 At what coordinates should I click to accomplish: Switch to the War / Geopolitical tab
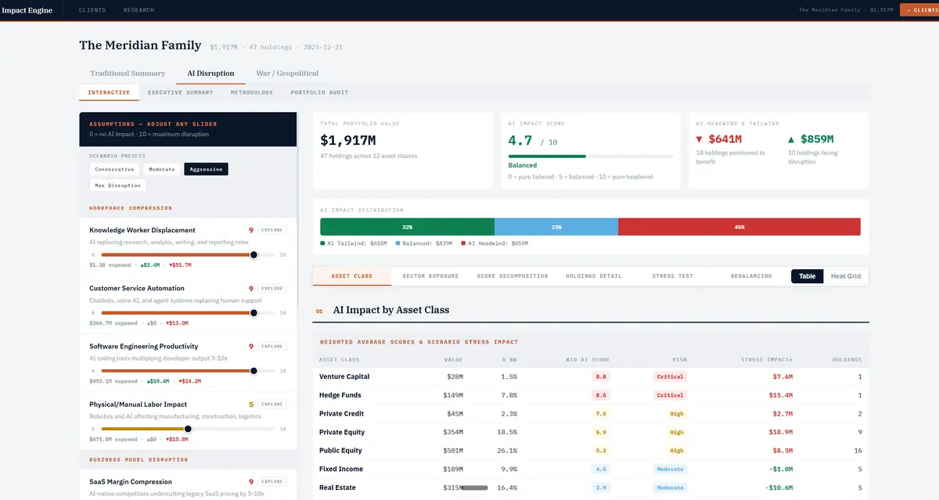[287, 74]
